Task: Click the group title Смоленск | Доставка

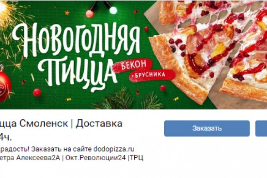Action: (x=61, y=124)
